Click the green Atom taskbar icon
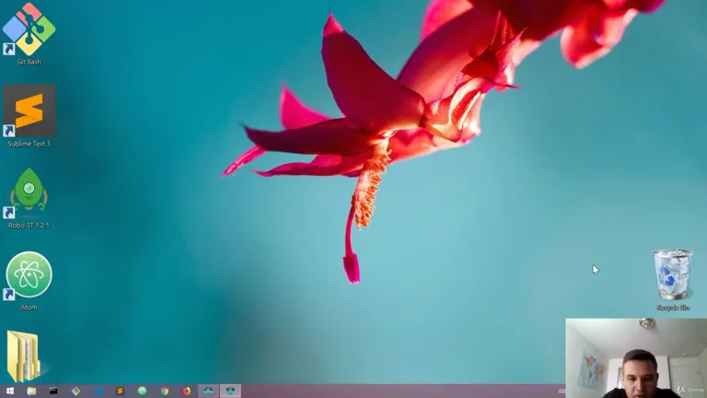The height and width of the screenshot is (398, 707). pyautogui.click(x=142, y=391)
